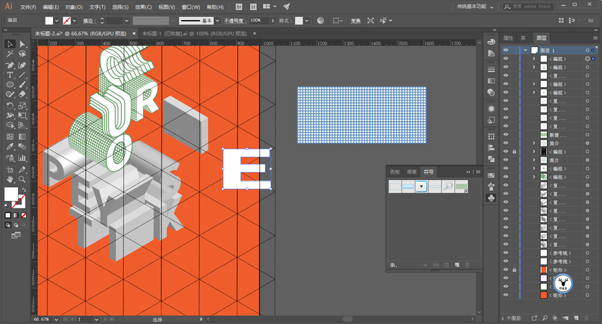This screenshot has width=602, height=324.
Task: Select the Hand tool
Action: coord(10,179)
